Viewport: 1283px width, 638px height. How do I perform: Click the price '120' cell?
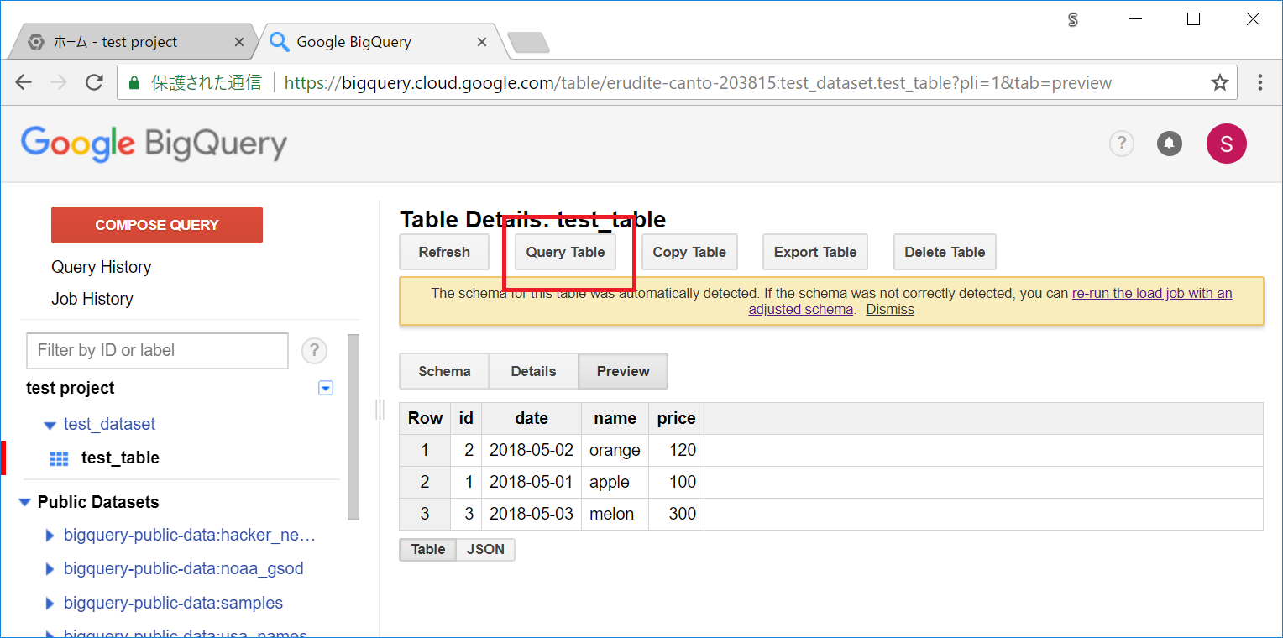point(677,450)
